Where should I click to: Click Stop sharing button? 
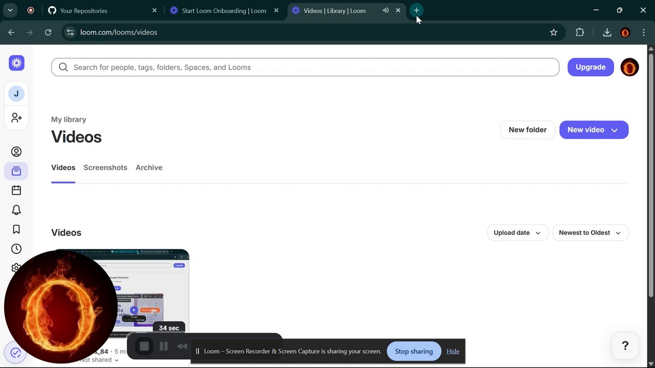[x=414, y=351]
